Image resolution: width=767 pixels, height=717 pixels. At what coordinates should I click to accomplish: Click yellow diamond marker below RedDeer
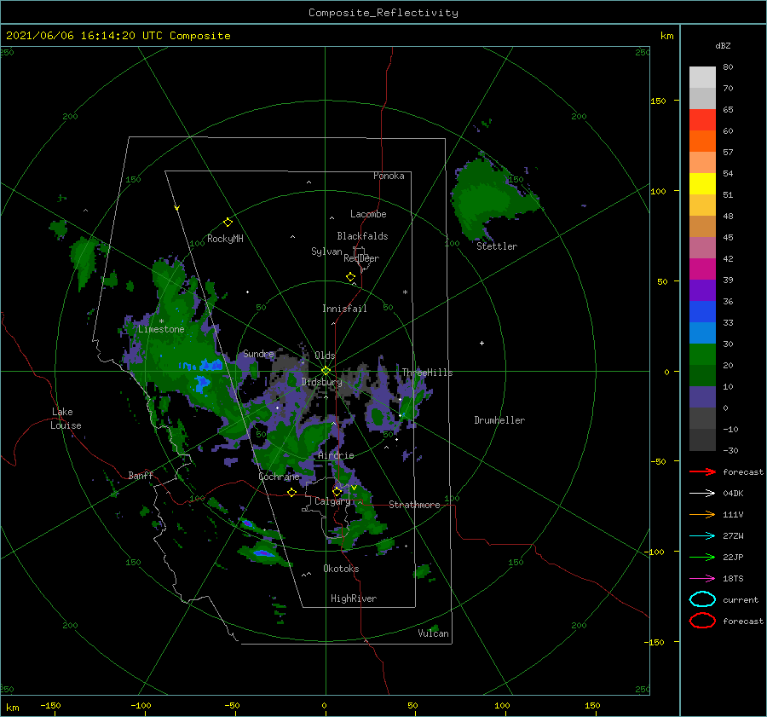pos(350,277)
